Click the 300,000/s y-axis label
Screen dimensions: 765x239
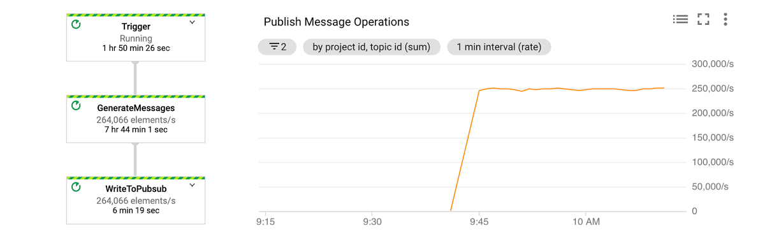(x=713, y=64)
